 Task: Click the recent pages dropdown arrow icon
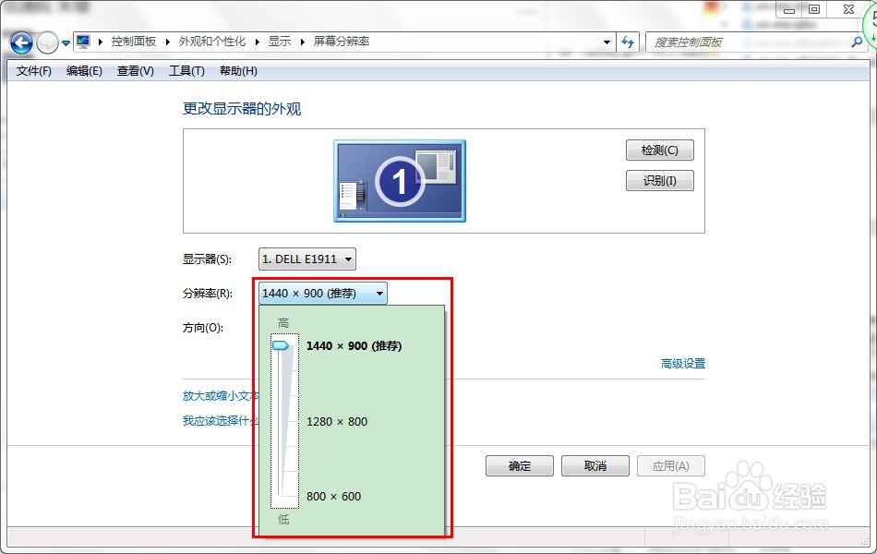click(x=65, y=42)
